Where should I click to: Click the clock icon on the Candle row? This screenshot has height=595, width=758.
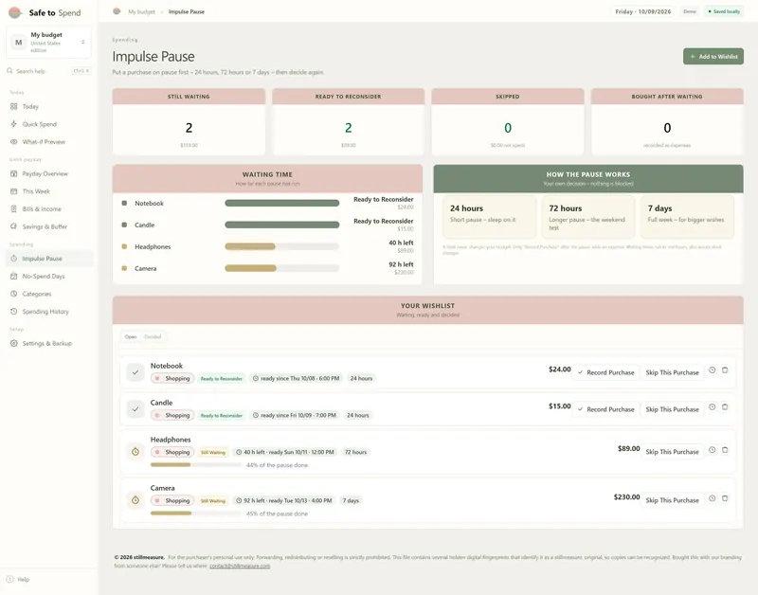tap(713, 407)
